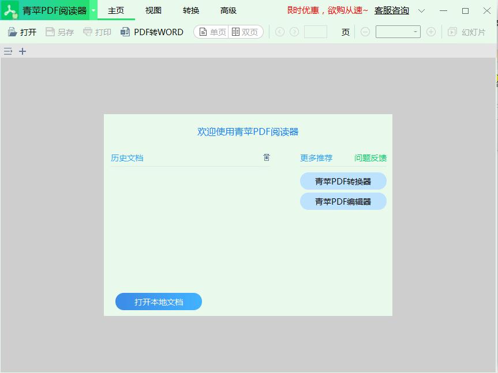Click the page number input field

coord(316,32)
